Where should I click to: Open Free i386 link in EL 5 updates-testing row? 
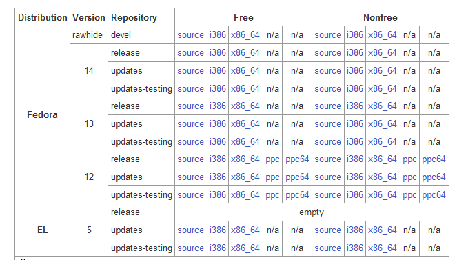(x=217, y=248)
